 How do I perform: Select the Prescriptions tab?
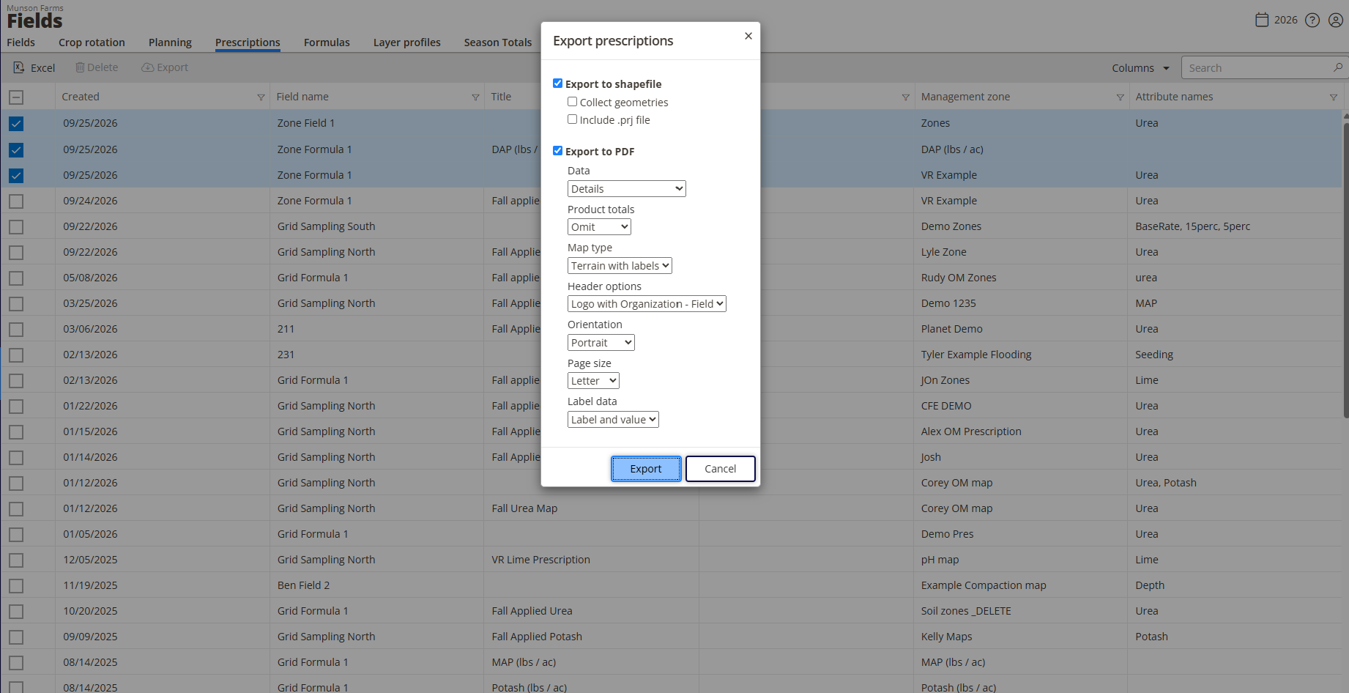pyautogui.click(x=248, y=42)
